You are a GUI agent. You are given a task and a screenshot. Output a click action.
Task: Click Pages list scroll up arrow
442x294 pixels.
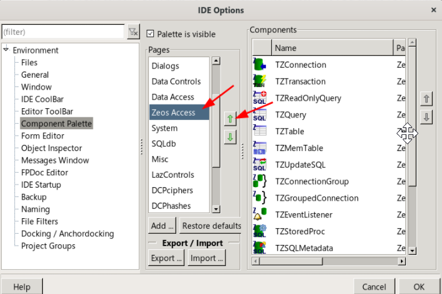(216, 61)
